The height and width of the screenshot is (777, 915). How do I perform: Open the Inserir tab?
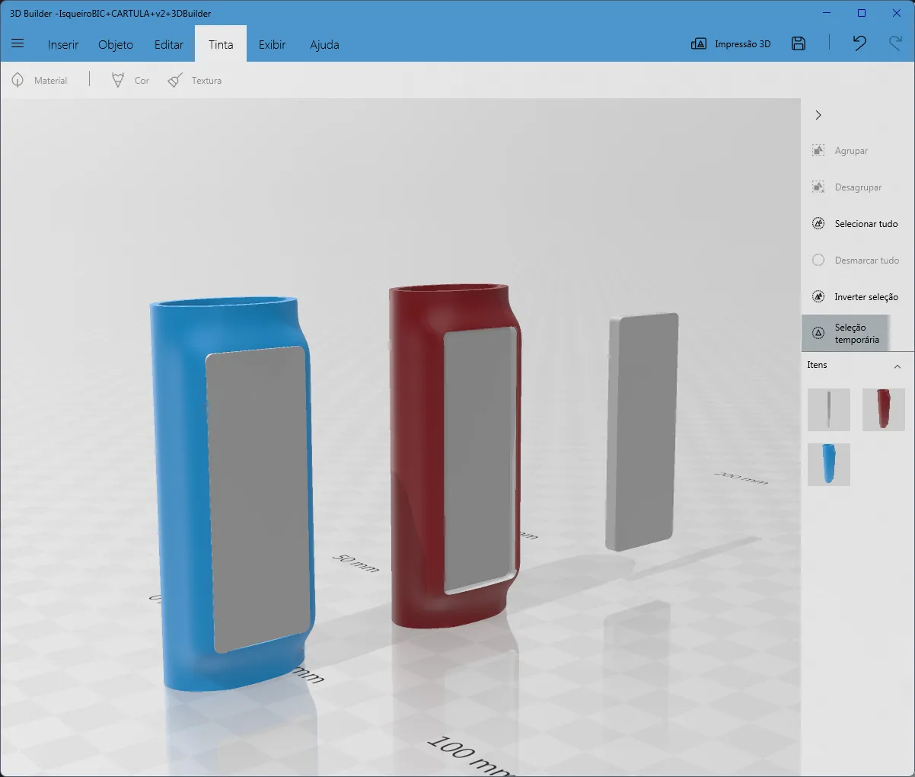(63, 44)
